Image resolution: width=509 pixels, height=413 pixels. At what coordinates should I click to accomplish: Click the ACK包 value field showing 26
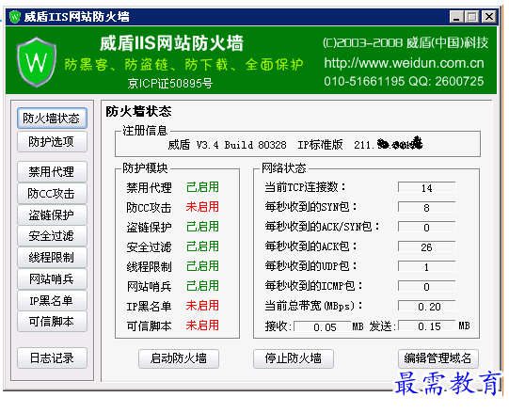[427, 247]
